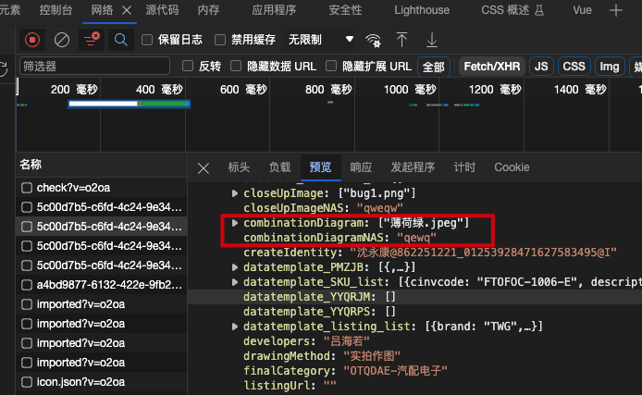Close the request details pane
The width and height of the screenshot is (642, 395).
(204, 167)
